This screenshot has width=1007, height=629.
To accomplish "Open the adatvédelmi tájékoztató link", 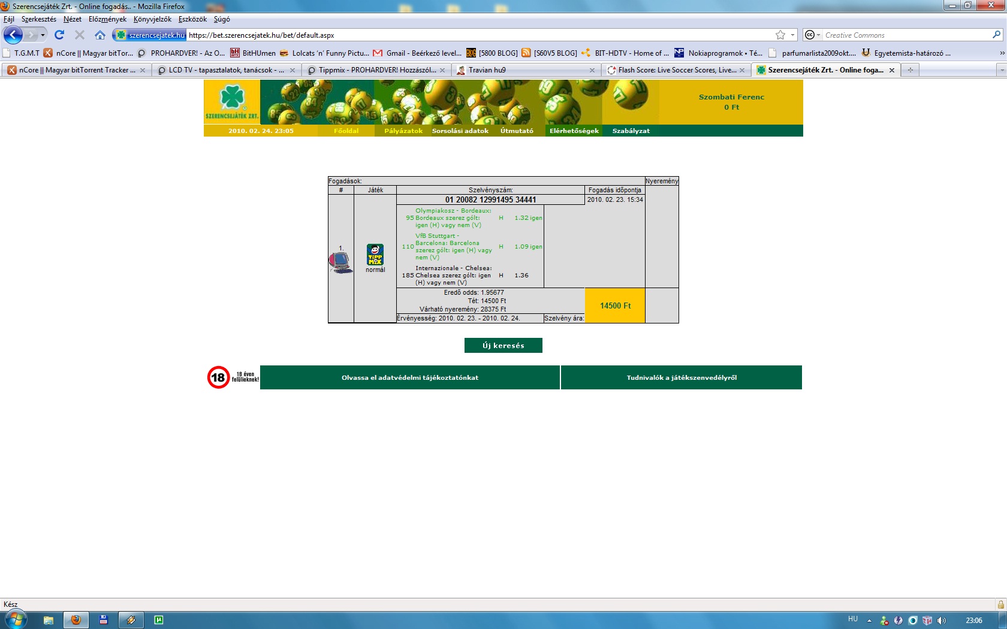I will [410, 377].
